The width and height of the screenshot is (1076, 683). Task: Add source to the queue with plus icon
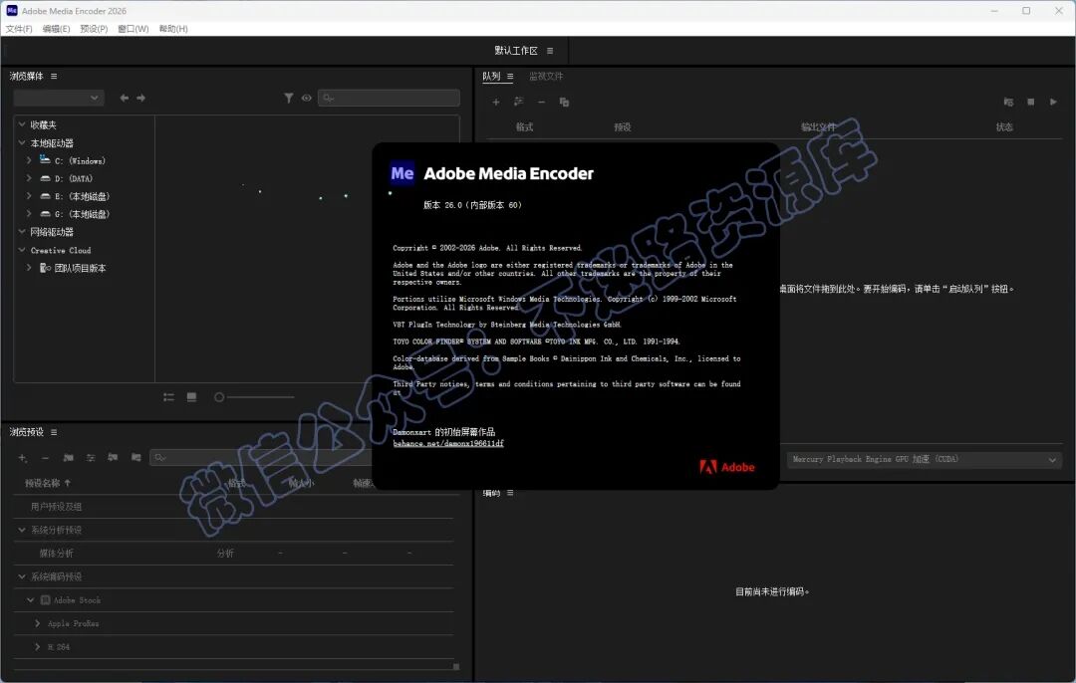coord(495,103)
